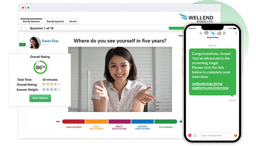Viewport: 256px width, 146px height.
Task: Go back with the left chevron arrow
Action: point(22,28)
